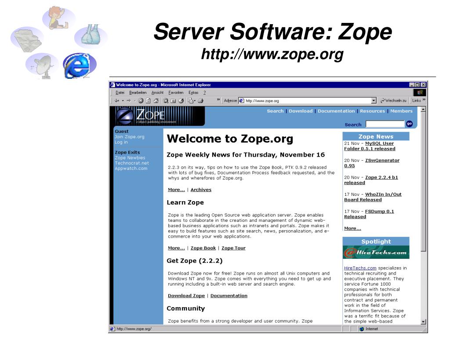The height and width of the screenshot is (338, 450).
Task: Open the Datei menu
Action: pos(120,92)
